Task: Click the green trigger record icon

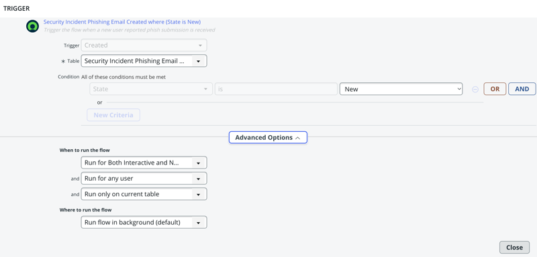Action: tap(32, 26)
